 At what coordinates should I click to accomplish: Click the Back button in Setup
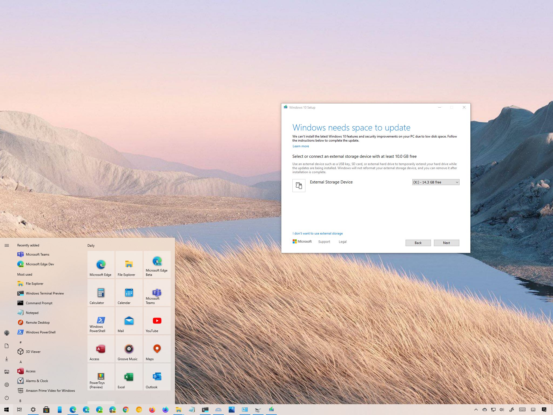click(x=418, y=243)
